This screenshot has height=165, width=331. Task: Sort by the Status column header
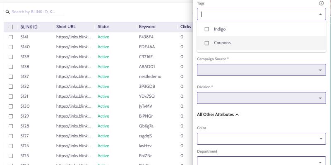[x=103, y=27]
